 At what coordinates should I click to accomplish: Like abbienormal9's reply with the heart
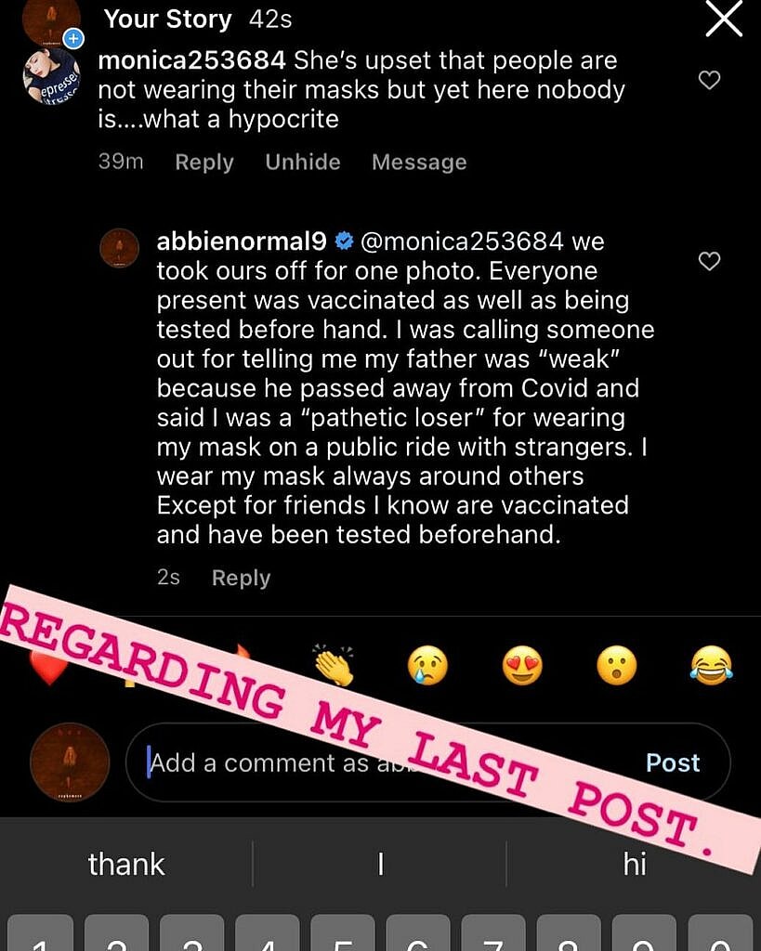(709, 262)
